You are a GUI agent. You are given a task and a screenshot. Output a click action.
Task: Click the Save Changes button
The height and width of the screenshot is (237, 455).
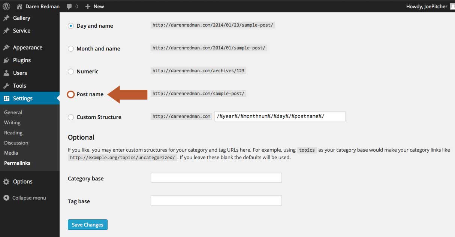pyautogui.click(x=88, y=225)
